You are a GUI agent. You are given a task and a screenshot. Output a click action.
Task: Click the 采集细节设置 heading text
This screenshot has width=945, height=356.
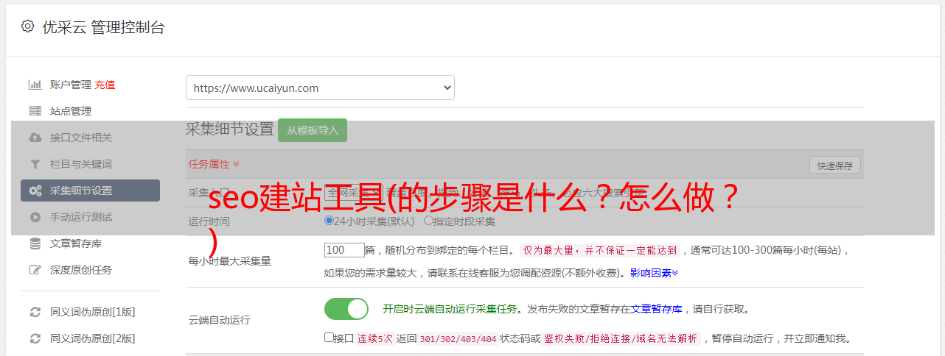click(229, 129)
